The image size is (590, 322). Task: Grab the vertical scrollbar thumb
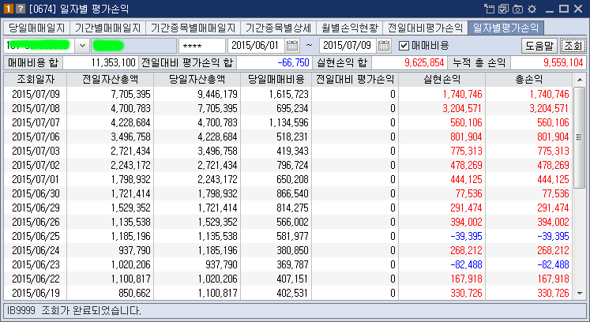[x=580, y=137]
